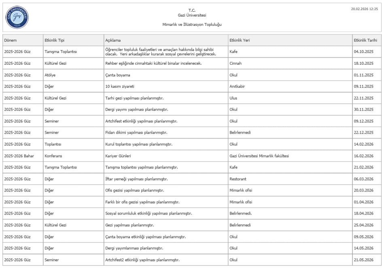Screen dimensions: 384x268
Task: Click the Mimarlık ve İllüstrasyon Topluluğu title
Action: click(x=192, y=25)
